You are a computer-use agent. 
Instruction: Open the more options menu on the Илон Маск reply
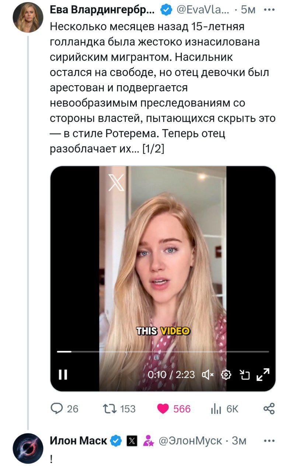[x=269, y=441]
